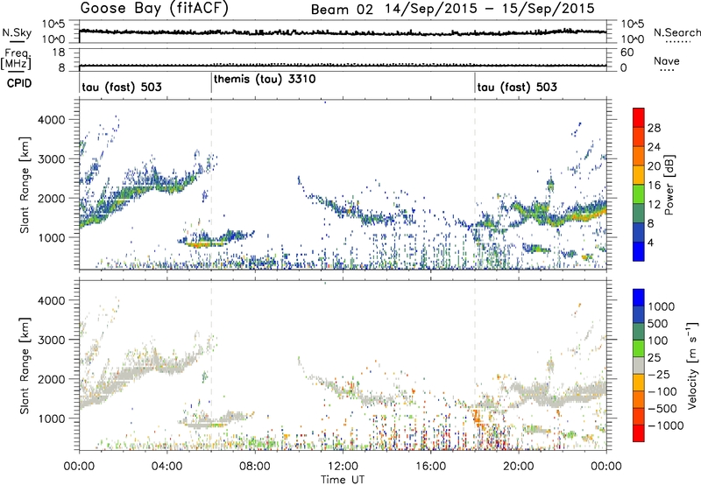Click the 'Nave' legend label
The image size is (701, 485).
click(666, 60)
